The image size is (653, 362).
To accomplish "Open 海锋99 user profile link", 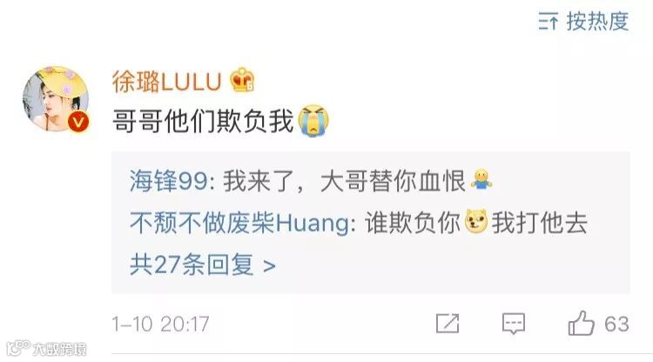I will (169, 181).
